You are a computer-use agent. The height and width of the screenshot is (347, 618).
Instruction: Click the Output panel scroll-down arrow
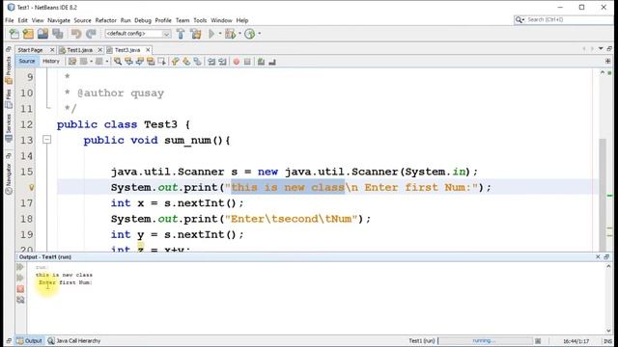click(x=608, y=331)
